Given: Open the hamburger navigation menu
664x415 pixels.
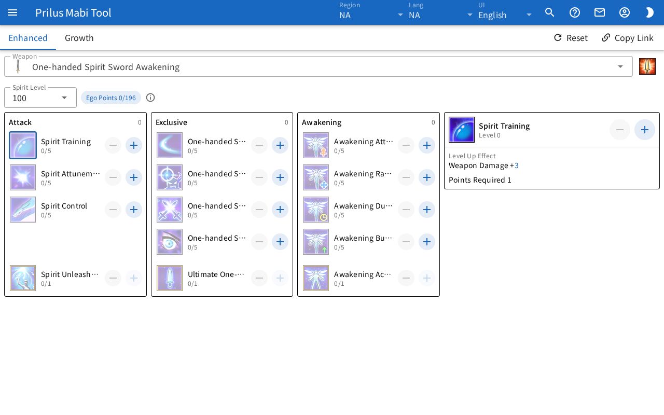Looking at the screenshot, I should click(x=12, y=12).
